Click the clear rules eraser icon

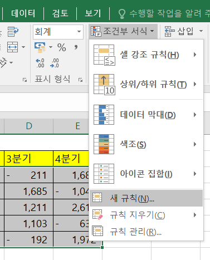(x=97, y=215)
